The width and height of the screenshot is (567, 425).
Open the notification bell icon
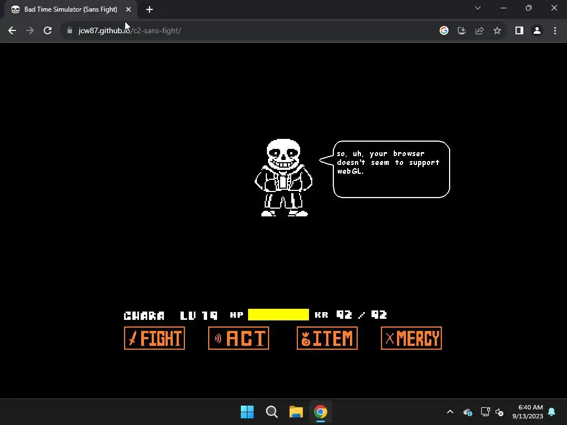tap(552, 412)
